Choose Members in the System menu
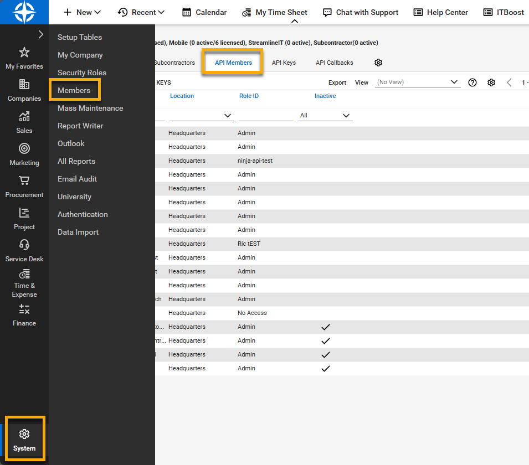The image size is (529, 465). coord(74,90)
